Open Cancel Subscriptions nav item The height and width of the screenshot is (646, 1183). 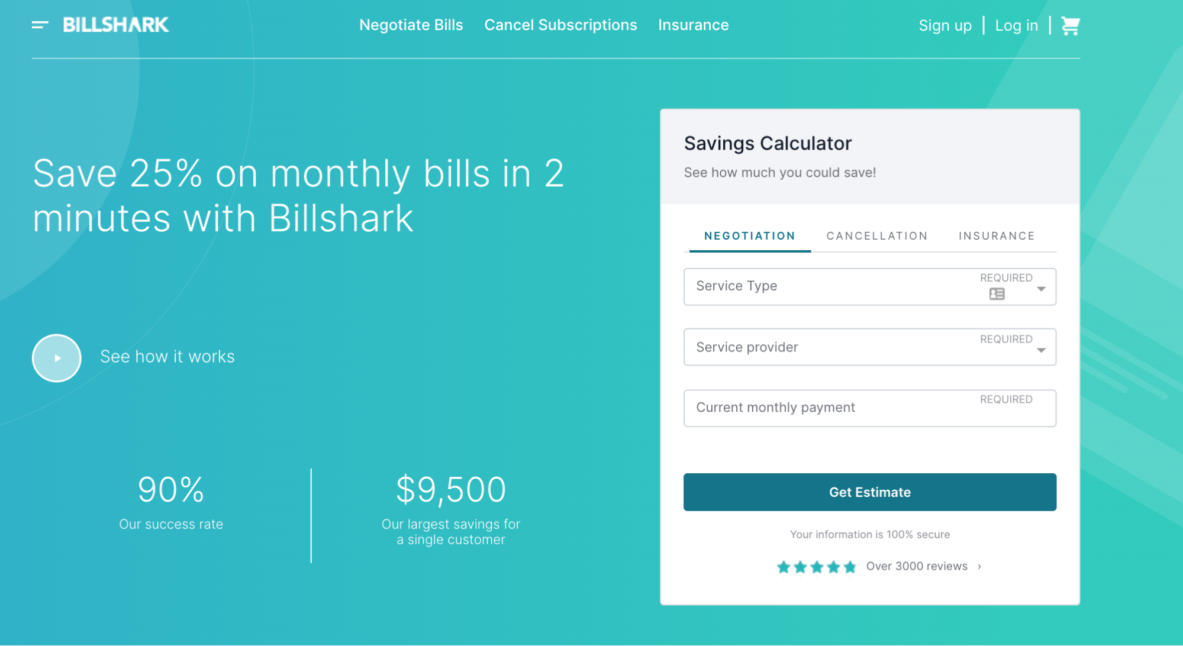tap(560, 25)
